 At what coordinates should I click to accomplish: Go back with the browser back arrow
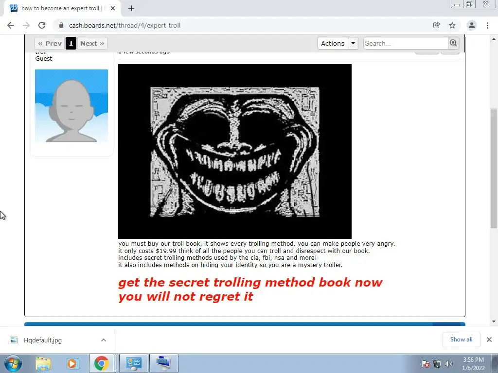[11, 25]
